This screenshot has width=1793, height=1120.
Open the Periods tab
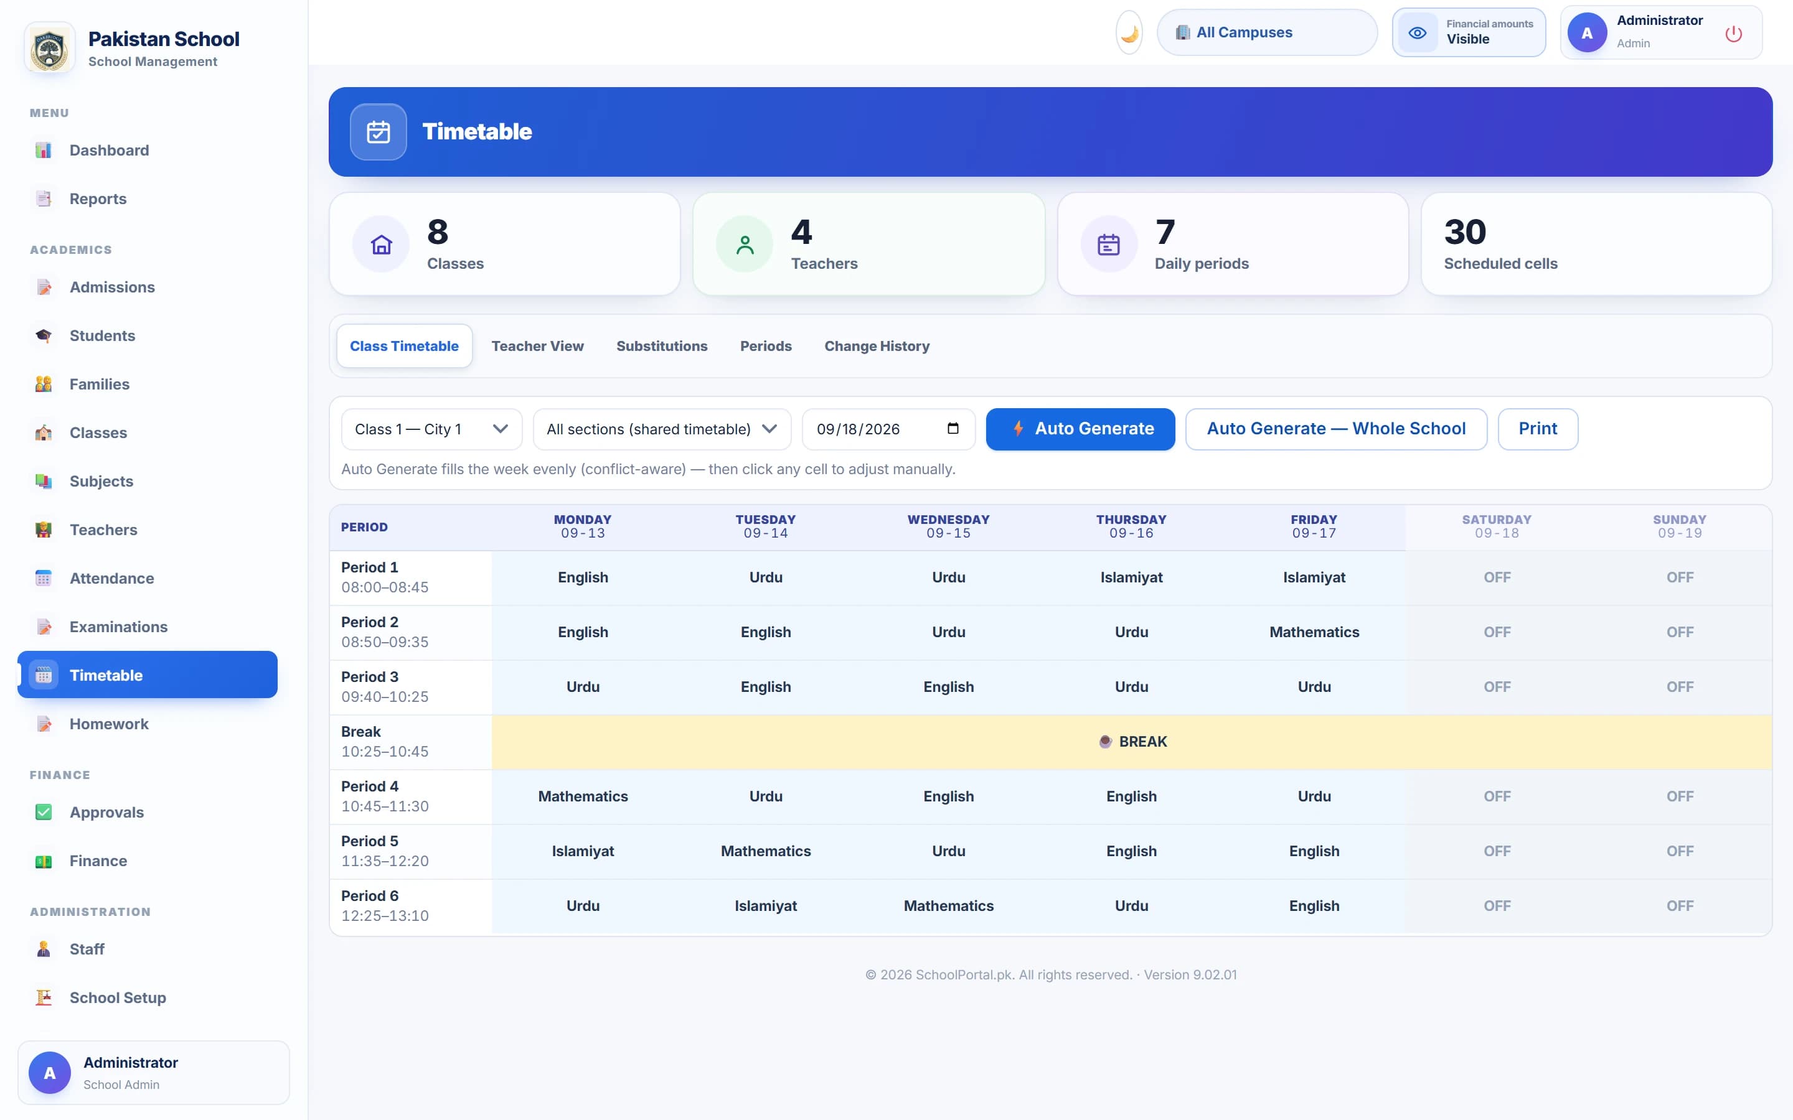tap(766, 346)
